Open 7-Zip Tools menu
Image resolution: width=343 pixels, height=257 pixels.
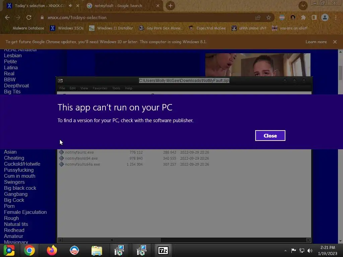coord(116,88)
